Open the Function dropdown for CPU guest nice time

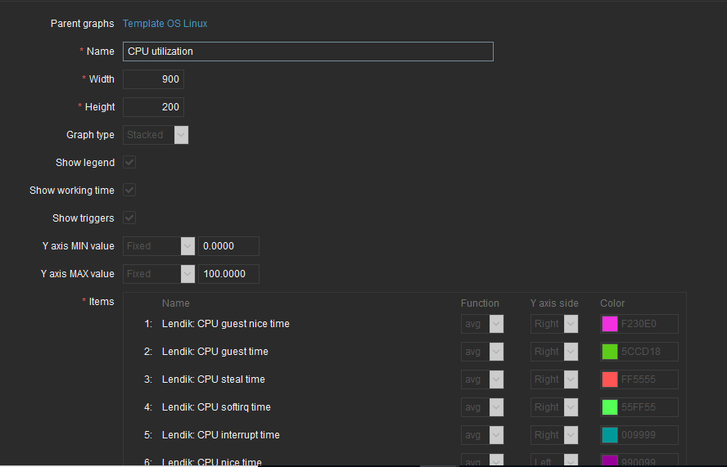(481, 324)
